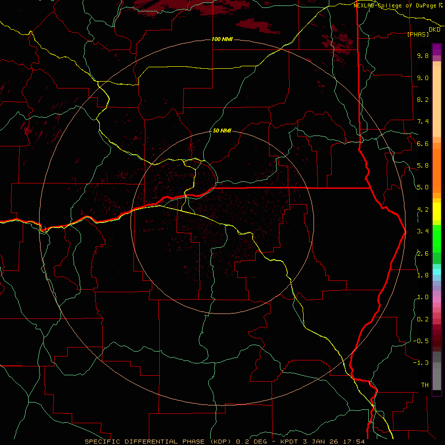Click the 1.0 scale value

(x=423, y=297)
